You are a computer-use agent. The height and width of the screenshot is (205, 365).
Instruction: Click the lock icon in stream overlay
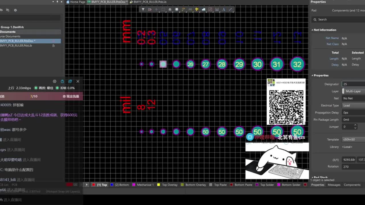tap(62, 81)
